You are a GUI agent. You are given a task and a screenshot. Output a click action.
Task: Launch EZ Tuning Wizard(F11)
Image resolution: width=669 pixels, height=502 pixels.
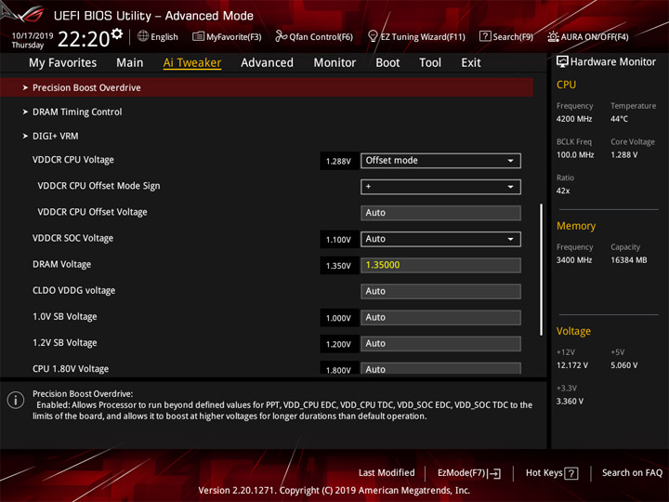click(417, 36)
